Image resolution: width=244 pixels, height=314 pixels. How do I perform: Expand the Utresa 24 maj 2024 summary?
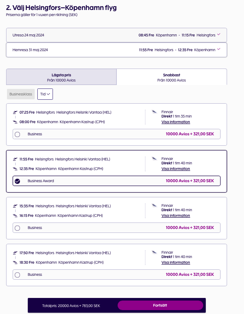tap(116, 35)
